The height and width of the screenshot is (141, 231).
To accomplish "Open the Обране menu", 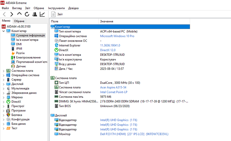I will (x=39, y=8).
